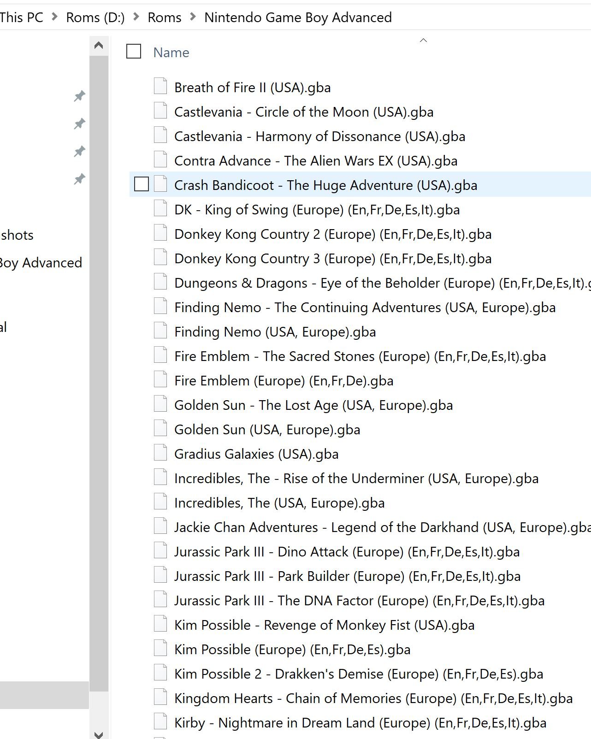591x739 pixels.
Task: Open the 'shots' folder in navigation pane
Action: click(17, 235)
